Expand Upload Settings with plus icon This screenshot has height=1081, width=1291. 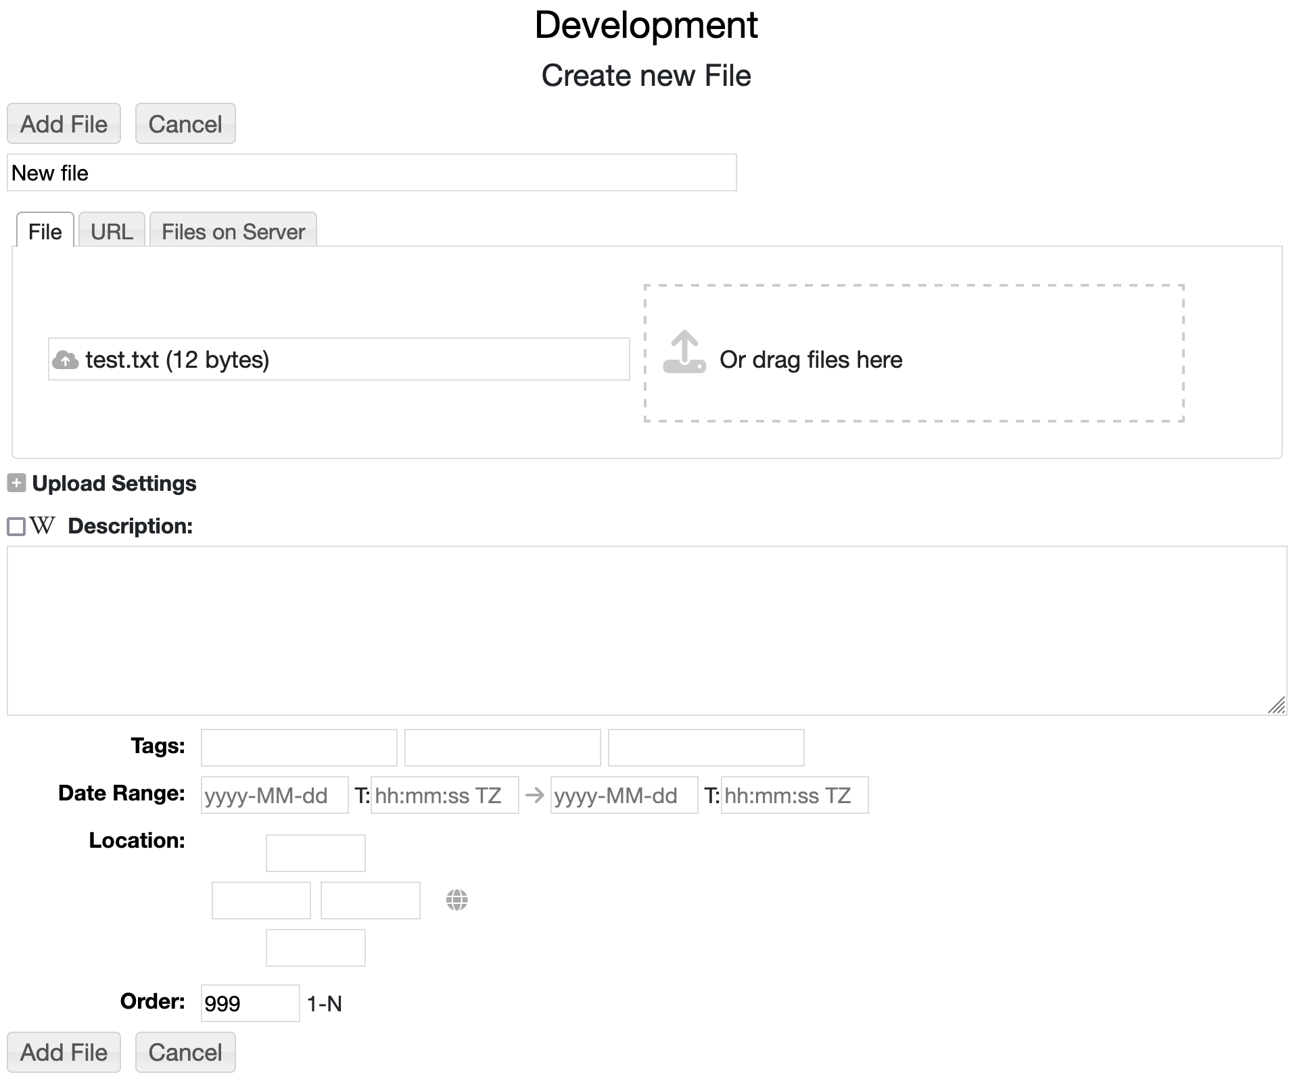pos(16,483)
